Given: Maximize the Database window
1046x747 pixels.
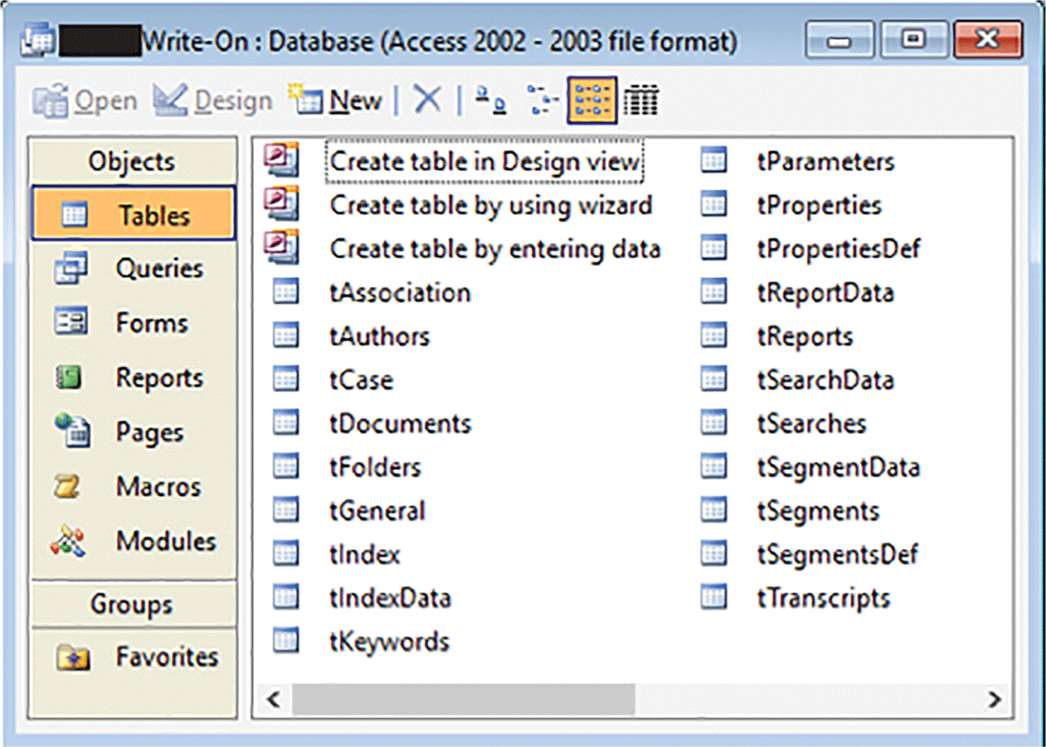Looking at the screenshot, I should 912,40.
